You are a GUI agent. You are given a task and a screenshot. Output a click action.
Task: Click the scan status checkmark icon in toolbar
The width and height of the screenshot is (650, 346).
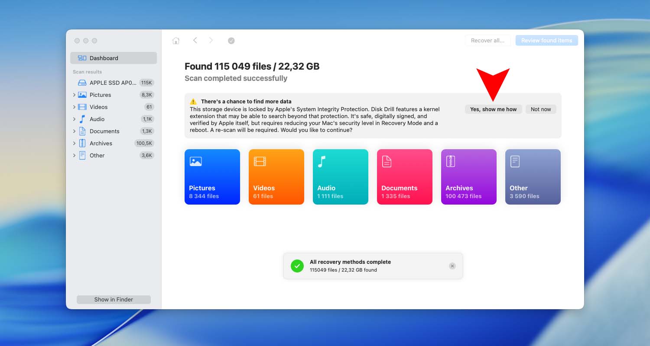pyautogui.click(x=231, y=41)
